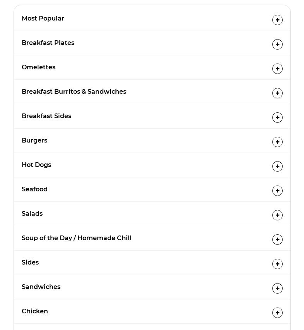Expand the Salads section with its plus
Viewport: 304px width, 330px height.
point(277,215)
